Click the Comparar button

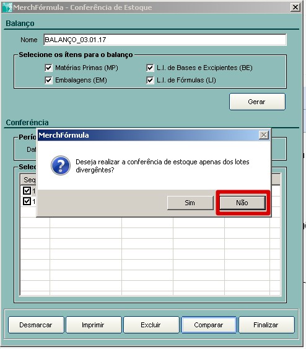pos(209,325)
